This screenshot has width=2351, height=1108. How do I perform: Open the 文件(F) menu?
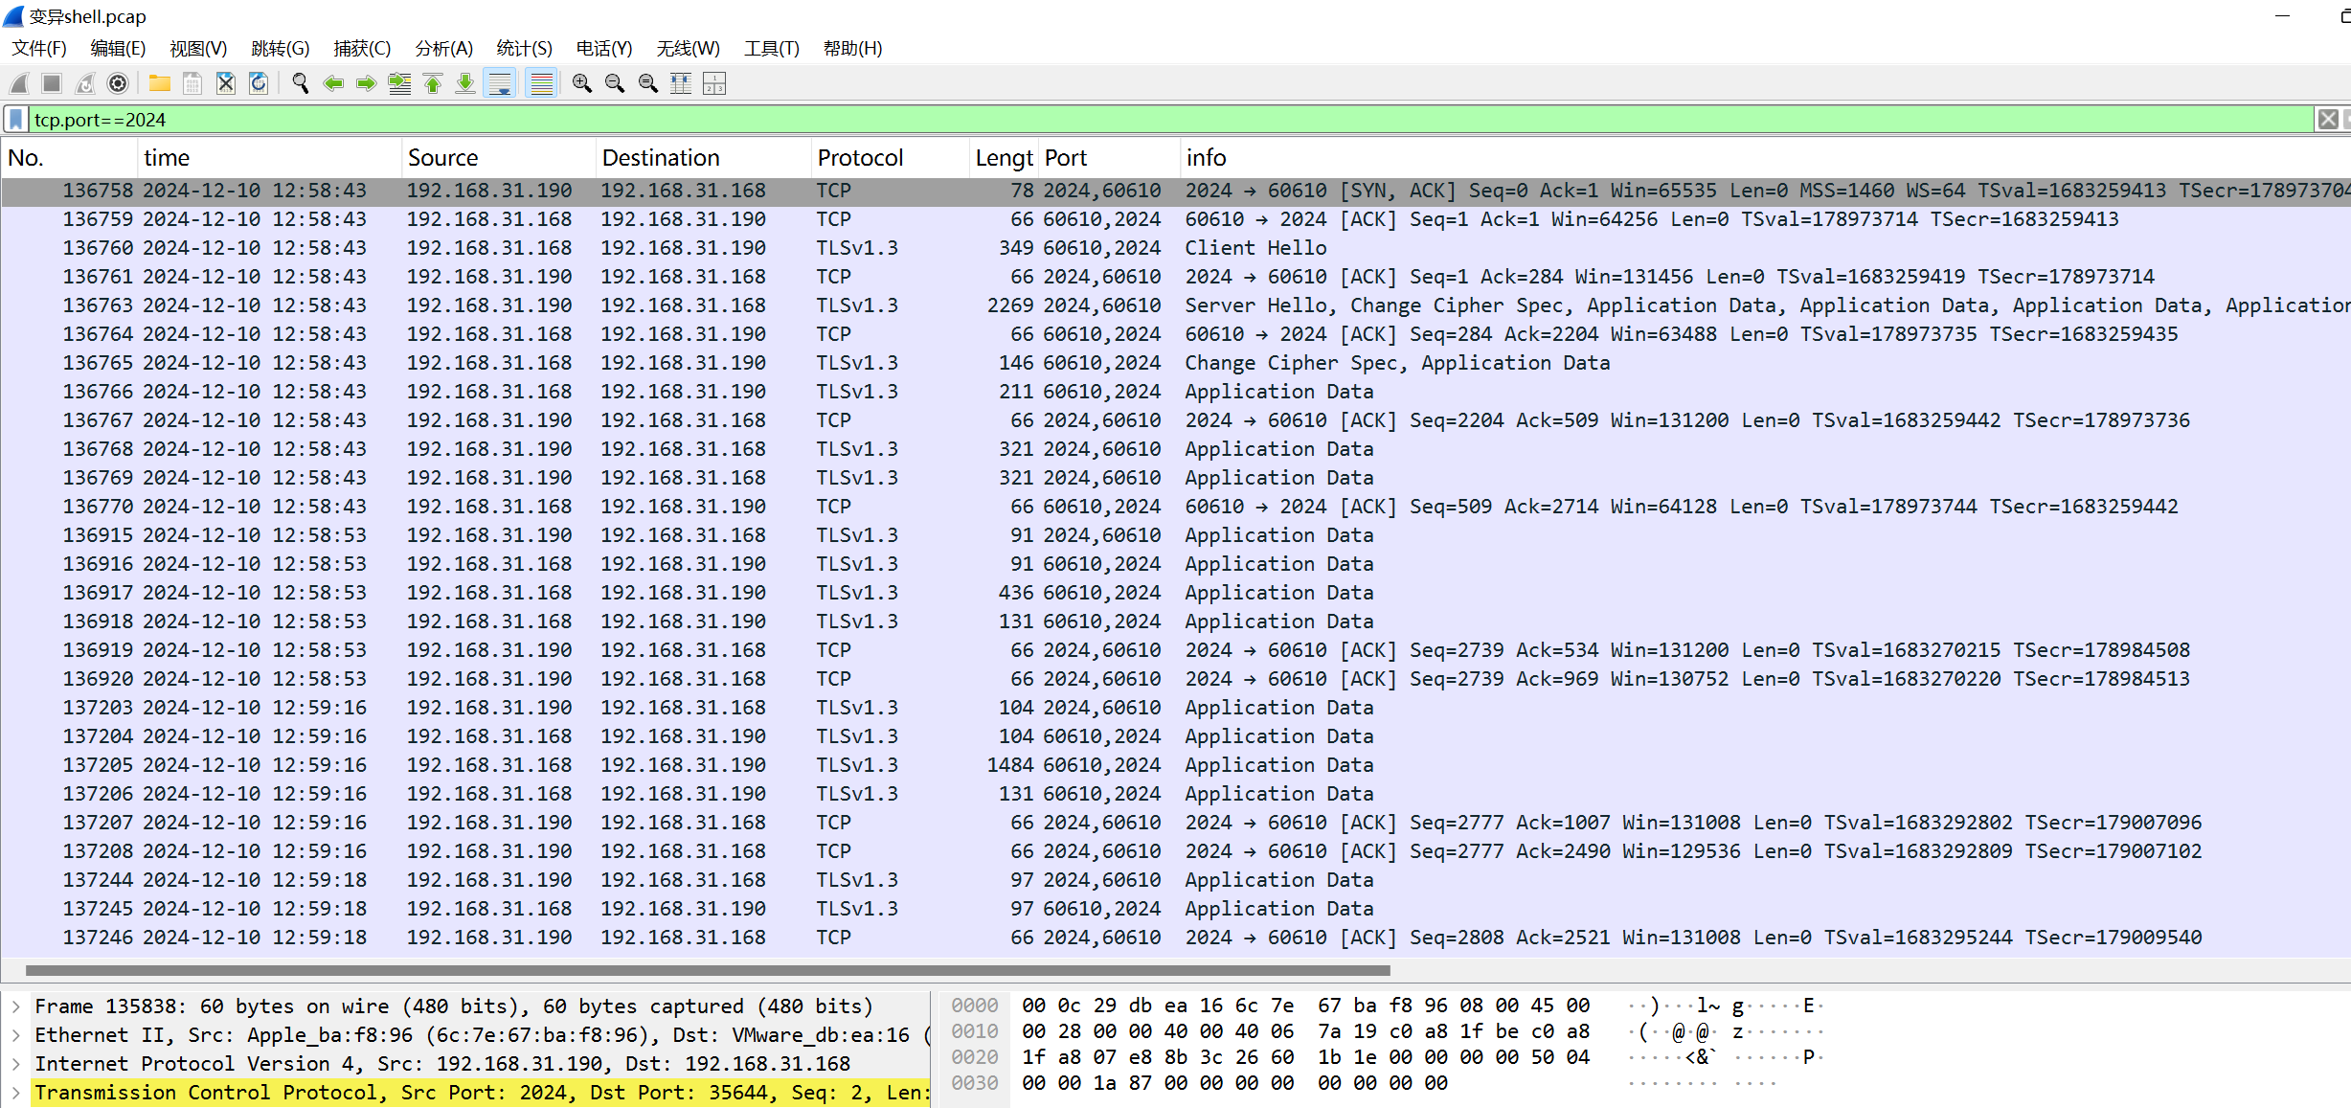39,49
